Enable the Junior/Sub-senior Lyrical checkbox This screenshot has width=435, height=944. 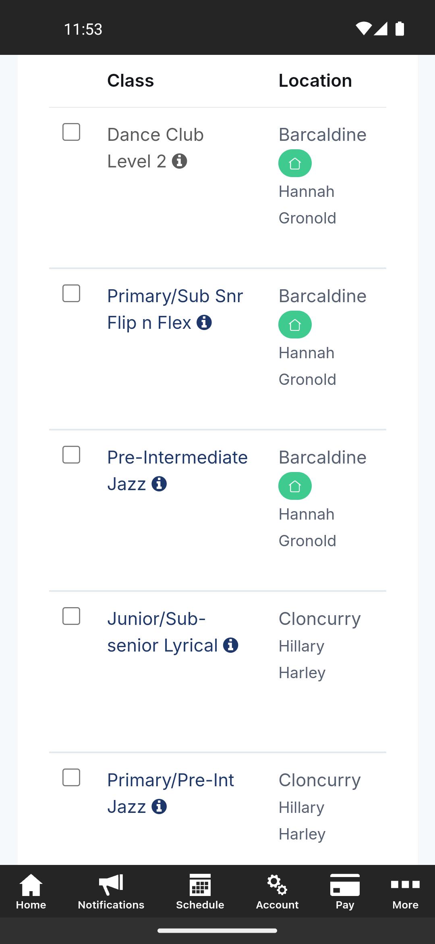pyautogui.click(x=71, y=616)
